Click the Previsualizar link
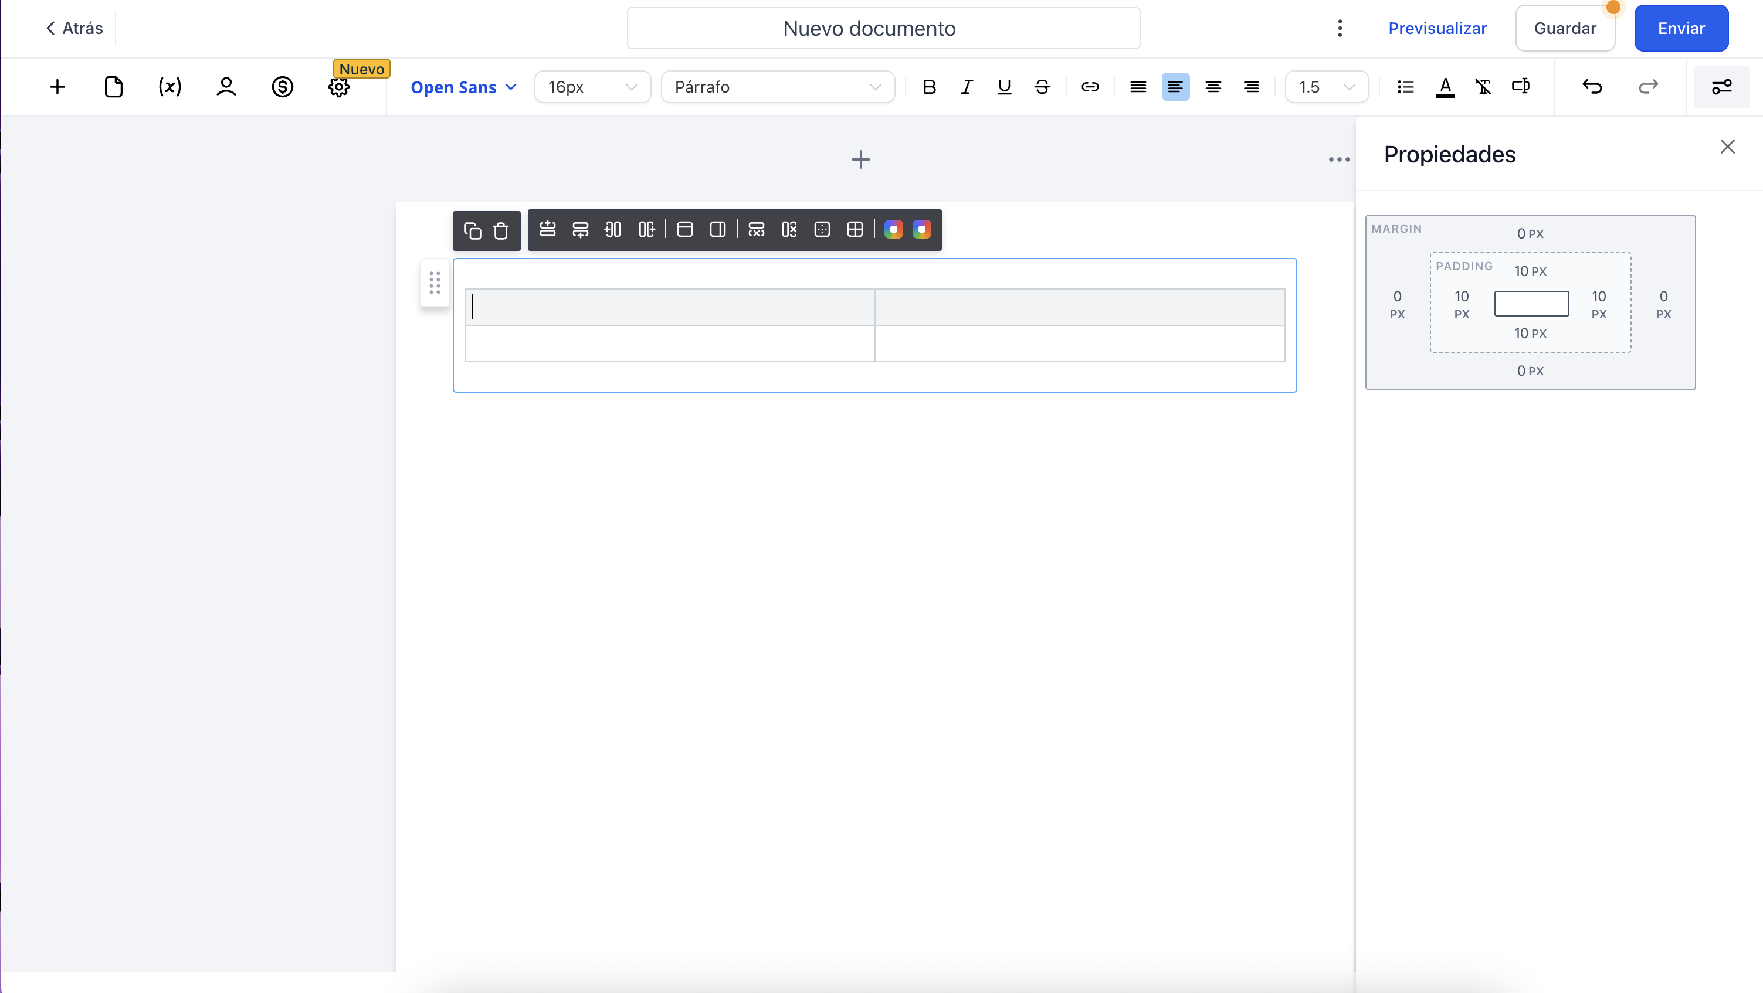Viewport: 1763px width, 993px height. click(x=1437, y=28)
